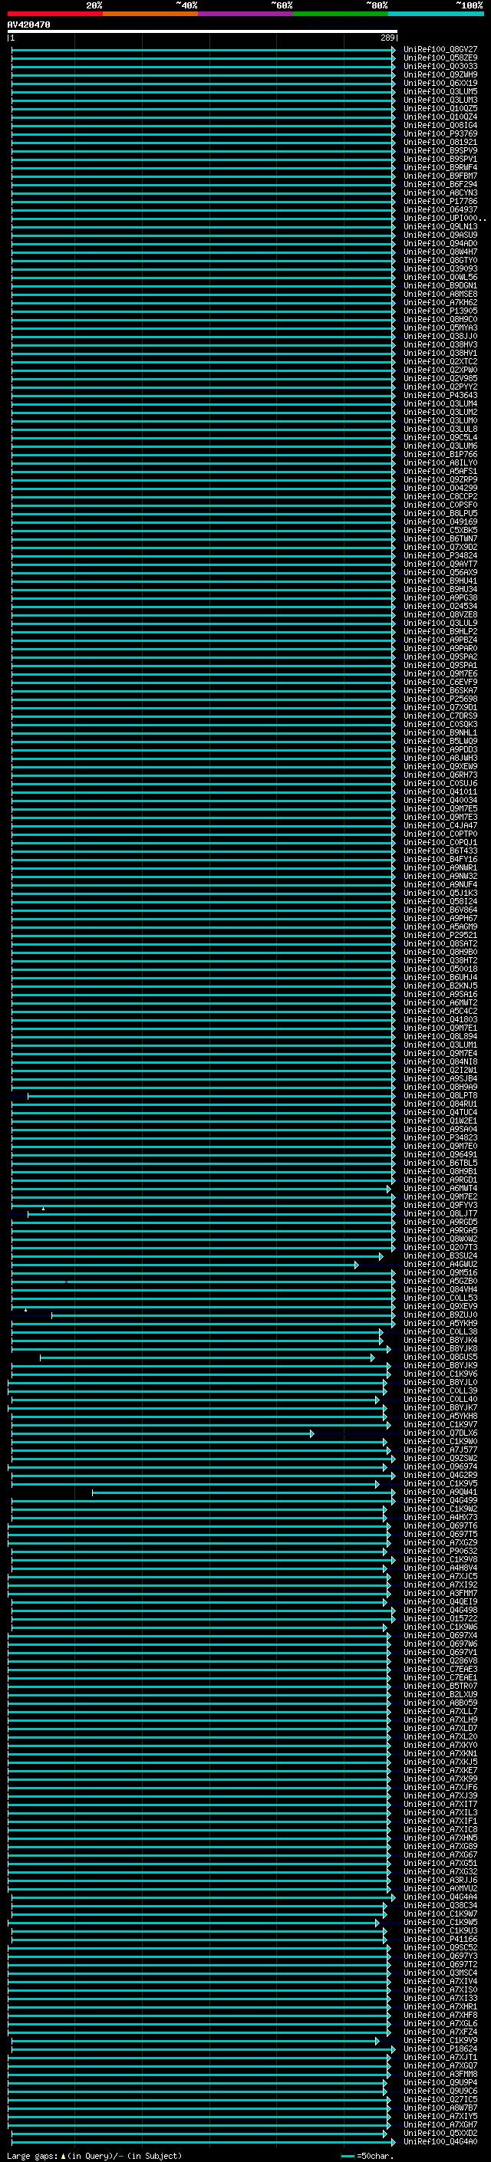Select hit label UniRef100_Q0WL56
The width and height of the screenshot is (491, 2162).
coord(440,277)
